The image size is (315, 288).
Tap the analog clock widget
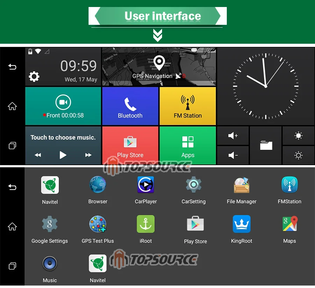coord(266,86)
